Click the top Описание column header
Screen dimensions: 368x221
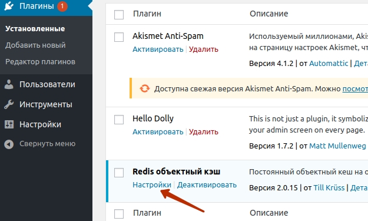268,14
